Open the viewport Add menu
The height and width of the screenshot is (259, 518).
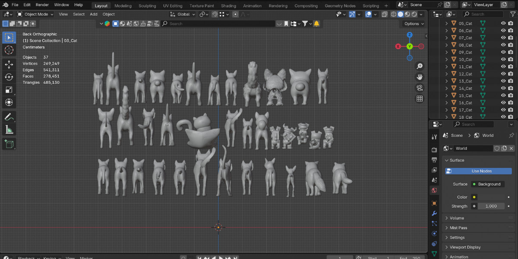pos(94,14)
